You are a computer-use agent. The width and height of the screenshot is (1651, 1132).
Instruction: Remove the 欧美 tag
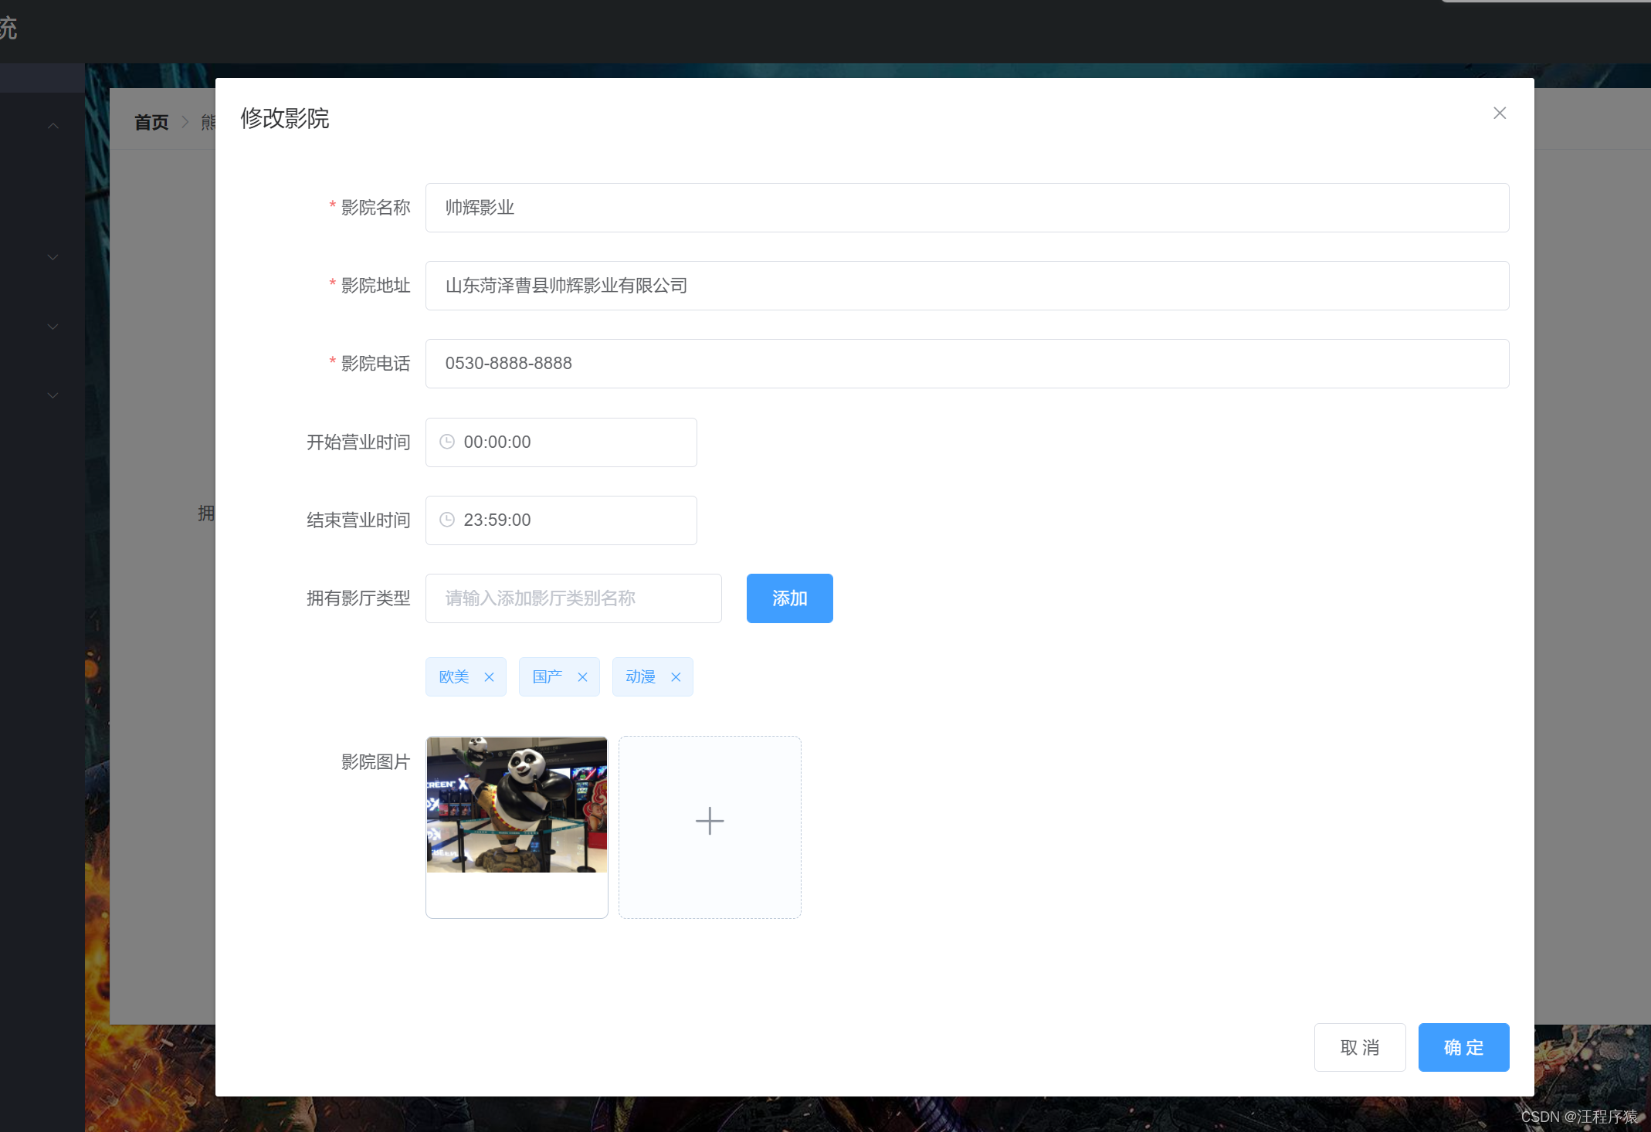tap(489, 677)
